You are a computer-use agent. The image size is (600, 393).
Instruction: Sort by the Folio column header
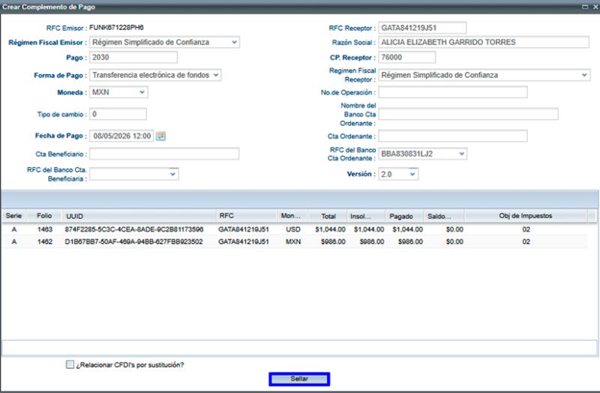pos(44,216)
